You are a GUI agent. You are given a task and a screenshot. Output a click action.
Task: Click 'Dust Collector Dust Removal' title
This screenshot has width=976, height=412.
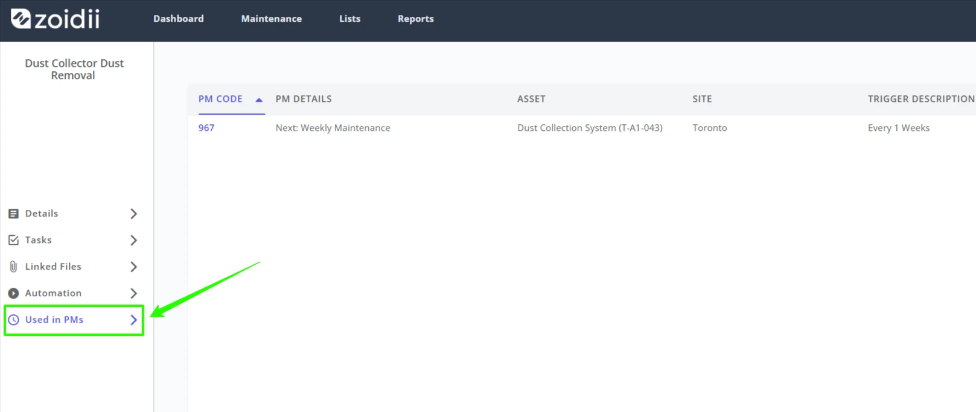coord(74,69)
